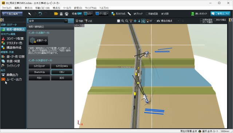The image size is (233, 133).
Task: Open the 設定(O) menu
Action: click(x=78, y=8)
